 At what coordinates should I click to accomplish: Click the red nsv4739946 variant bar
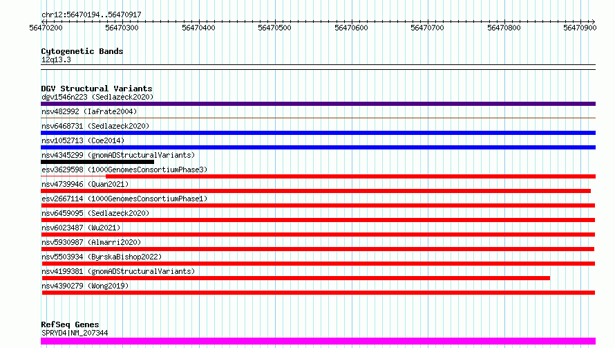pyautogui.click(x=316, y=191)
